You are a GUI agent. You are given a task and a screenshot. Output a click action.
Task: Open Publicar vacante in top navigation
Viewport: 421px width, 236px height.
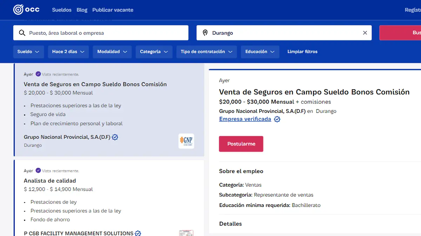[113, 10]
